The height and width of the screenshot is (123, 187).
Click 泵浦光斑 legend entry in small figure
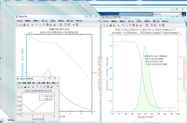[x=46, y=96]
